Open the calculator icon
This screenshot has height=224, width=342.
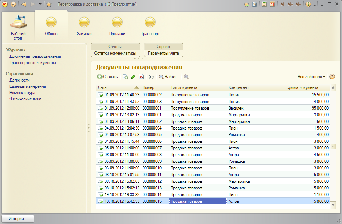pyautogui.click(x=264, y=4)
